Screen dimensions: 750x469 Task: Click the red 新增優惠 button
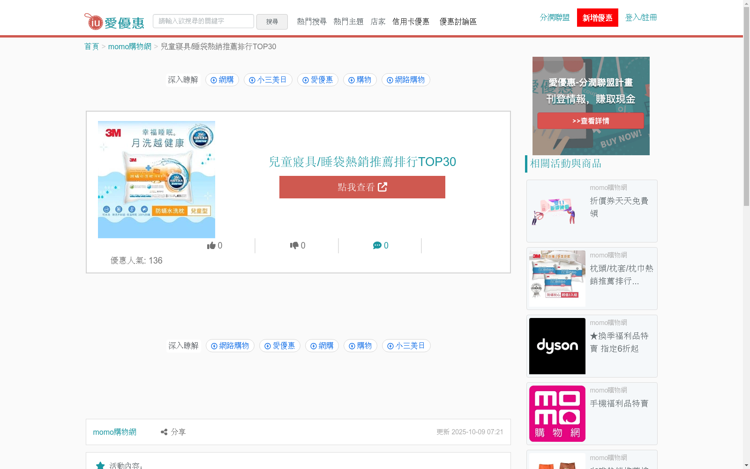click(598, 18)
